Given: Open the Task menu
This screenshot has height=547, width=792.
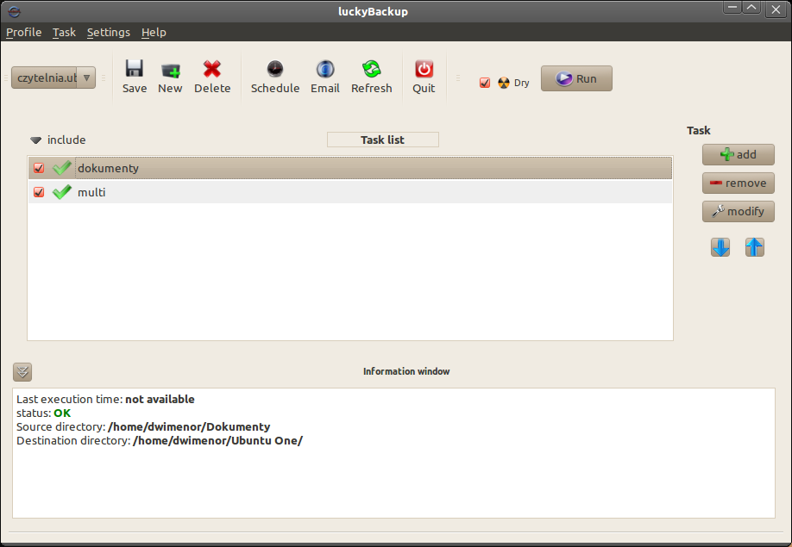Looking at the screenshot, I should coord(64,32).
